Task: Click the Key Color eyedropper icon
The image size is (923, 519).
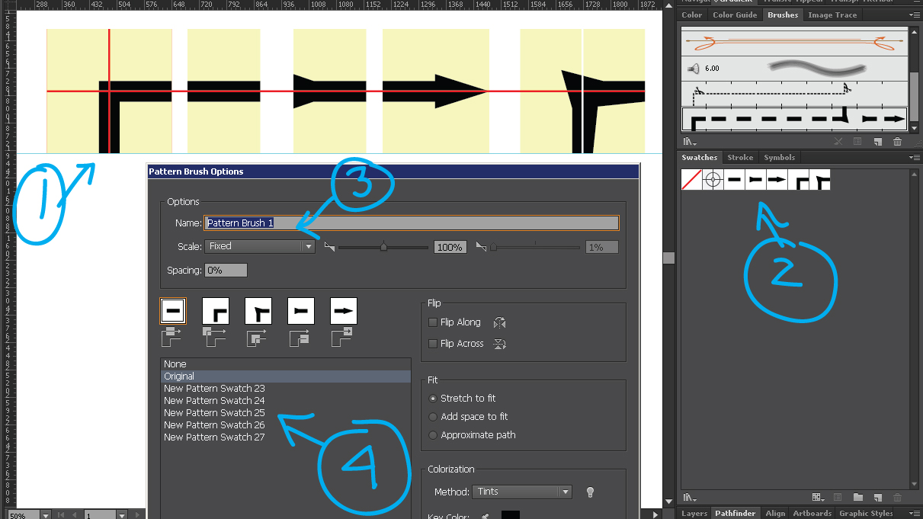Action: (484, 516)
